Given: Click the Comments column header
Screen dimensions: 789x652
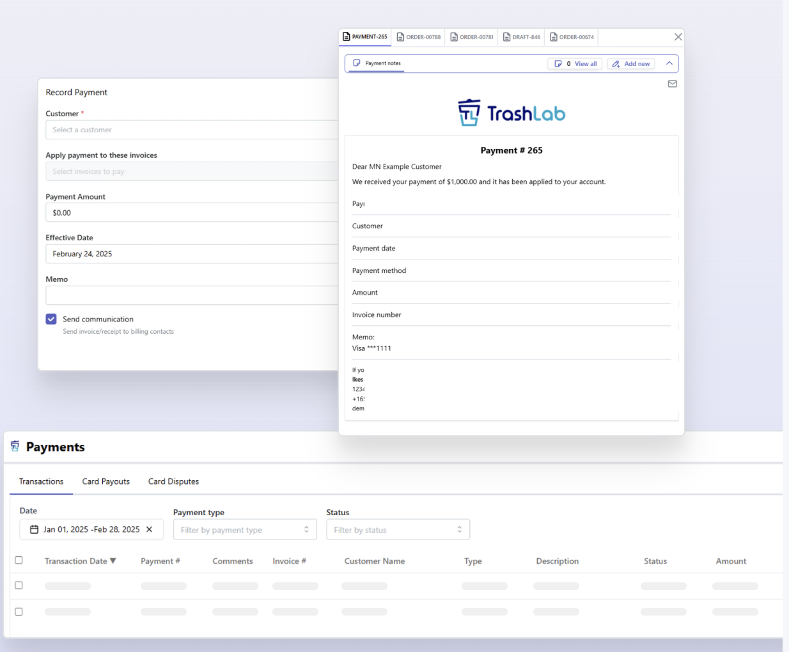Looking at the screenshot, I should [233, 561].
